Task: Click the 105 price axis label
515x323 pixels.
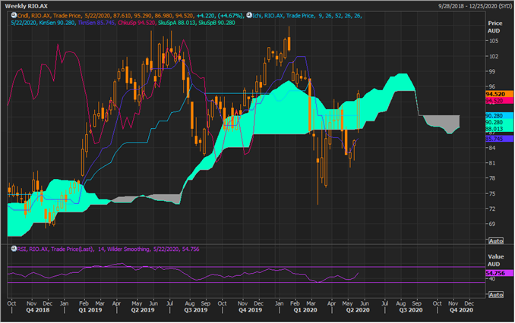Action: (x=494, y=41)
